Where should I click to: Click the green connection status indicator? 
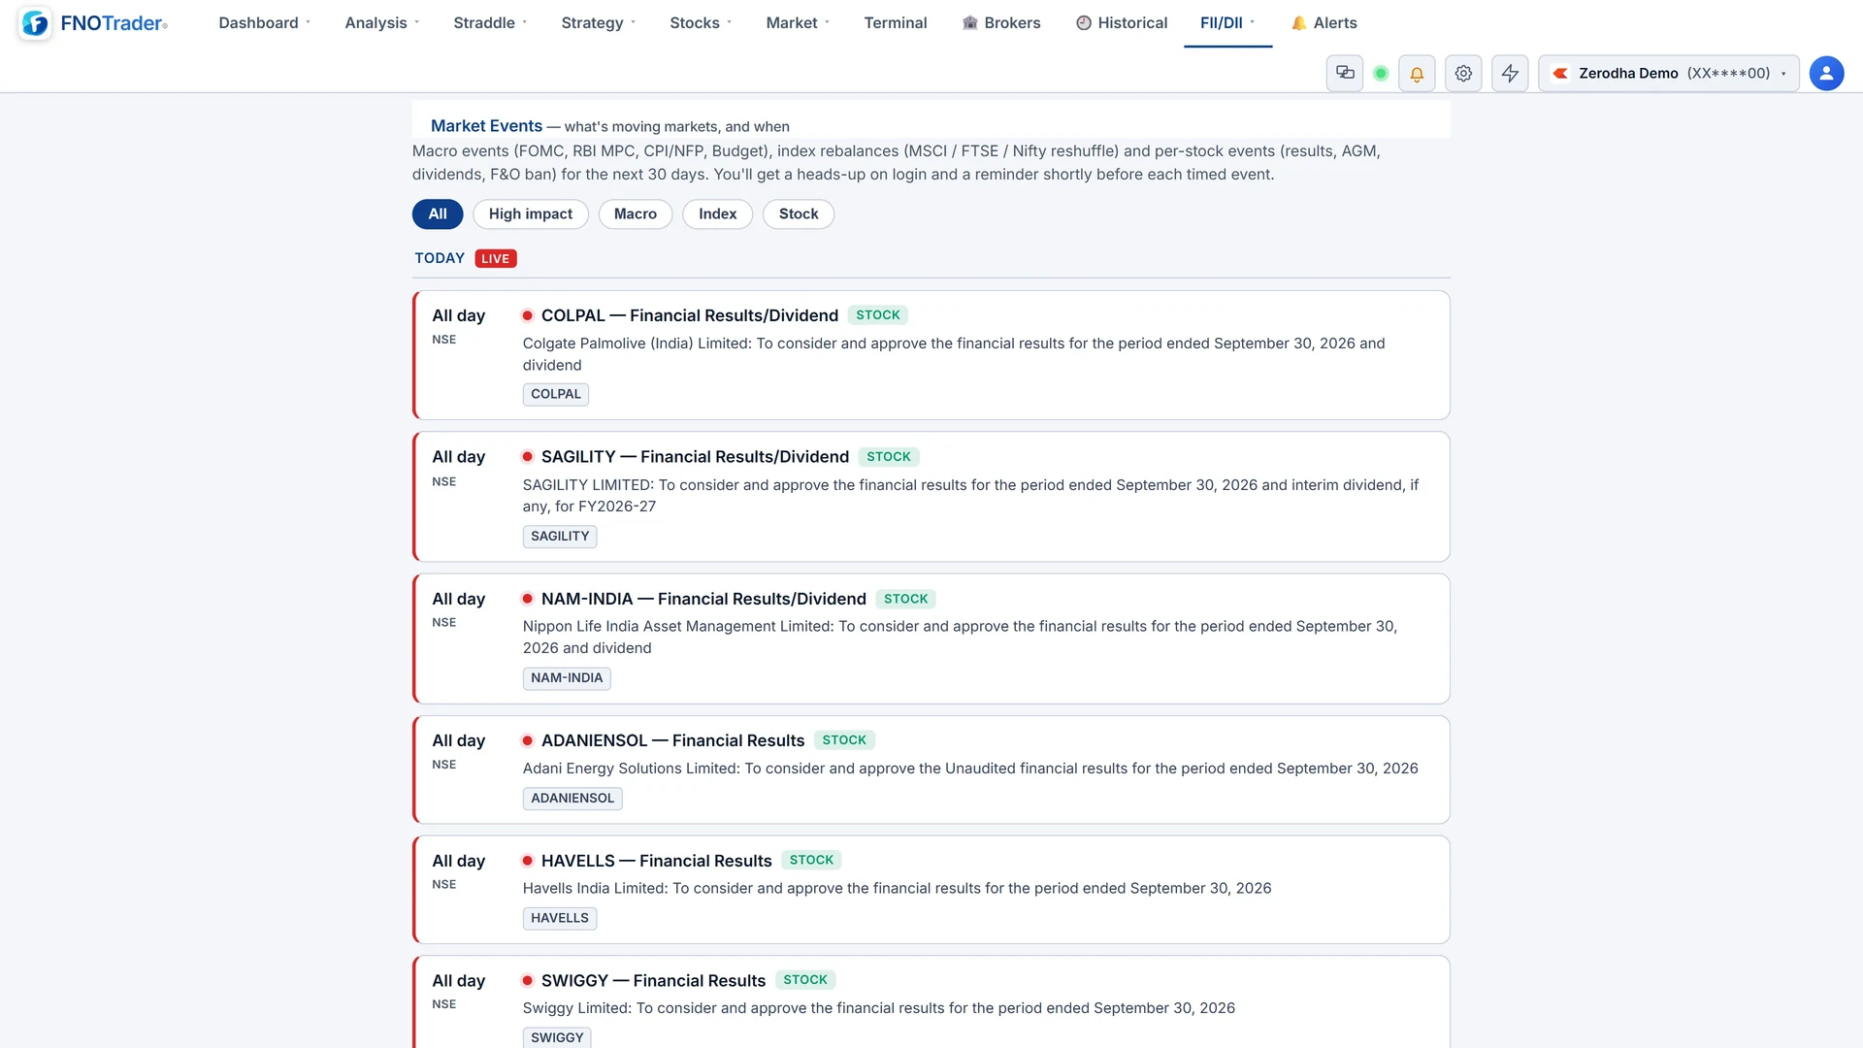[1381, 73]
